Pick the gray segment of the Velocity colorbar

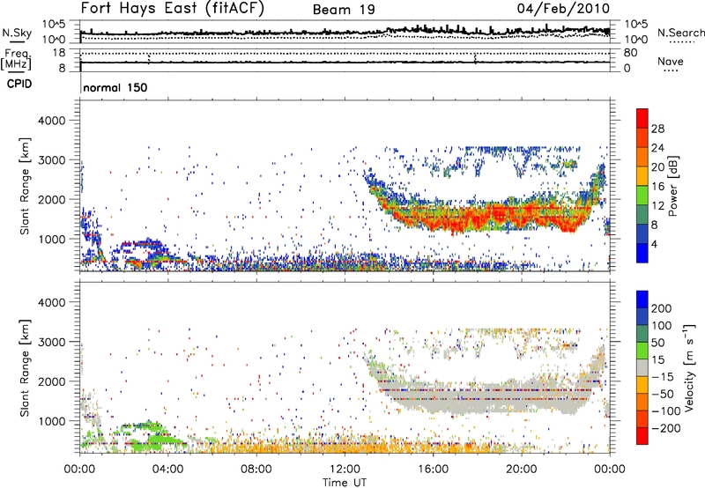pos(642,367)
